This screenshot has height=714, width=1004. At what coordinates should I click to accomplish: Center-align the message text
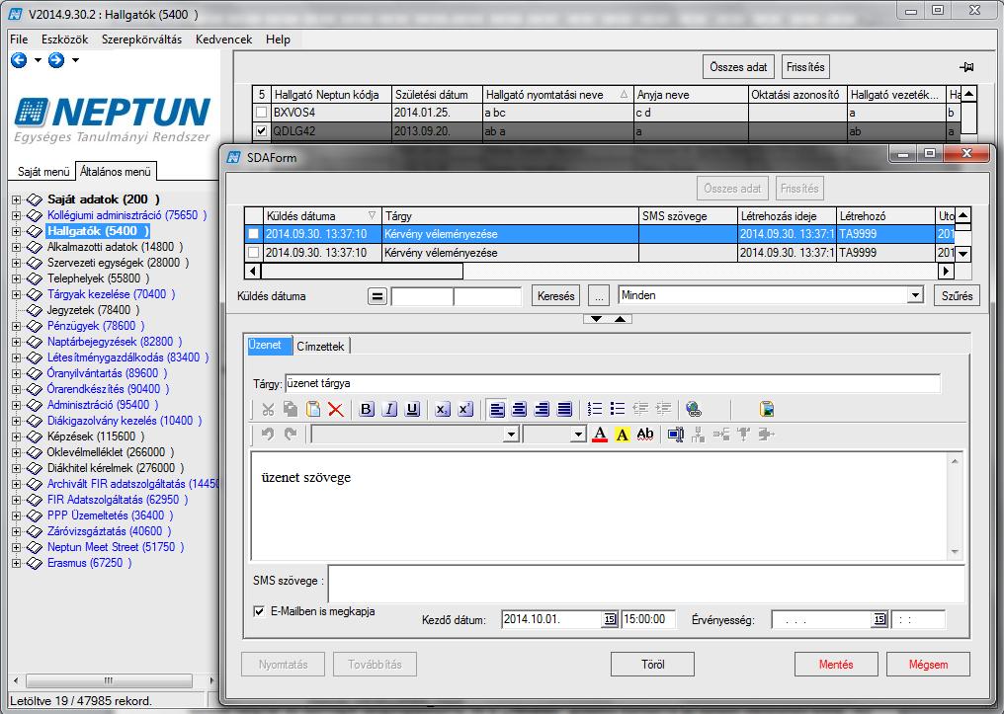tap(519, 410)
